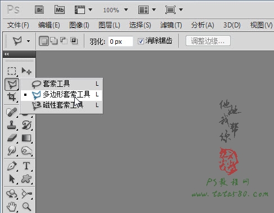Select the 3D Camera tool
This screenshot has width=274, height=213.
tap(26, 194)
